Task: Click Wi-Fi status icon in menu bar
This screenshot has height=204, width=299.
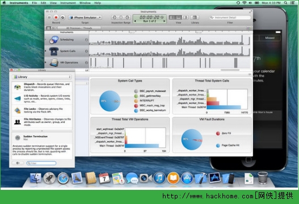Action: pos(245,3)
